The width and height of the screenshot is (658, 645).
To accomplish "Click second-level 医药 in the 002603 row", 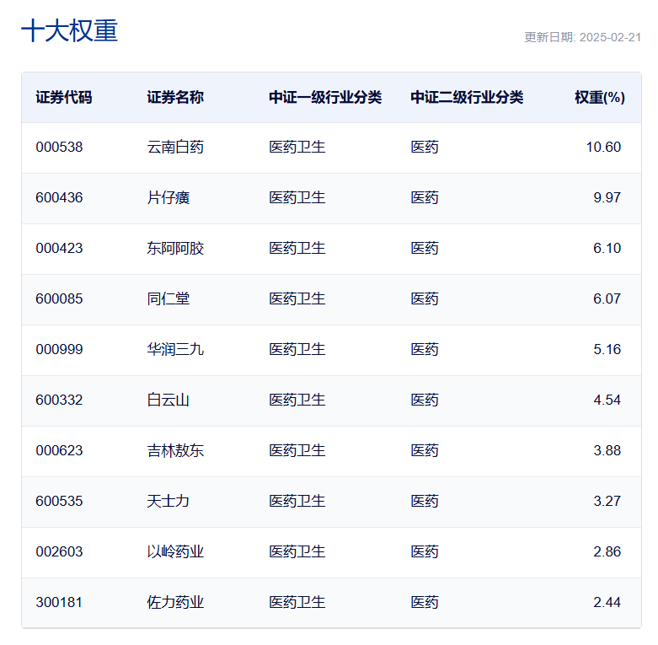I will click(425, 552).
